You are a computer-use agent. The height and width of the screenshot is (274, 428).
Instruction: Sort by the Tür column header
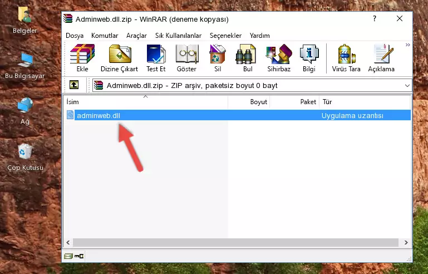click(365, 101)
